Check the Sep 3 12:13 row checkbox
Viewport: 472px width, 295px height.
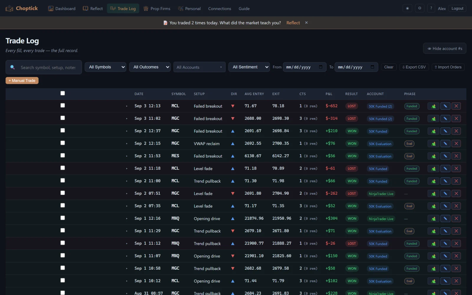[x=63, y=105]
